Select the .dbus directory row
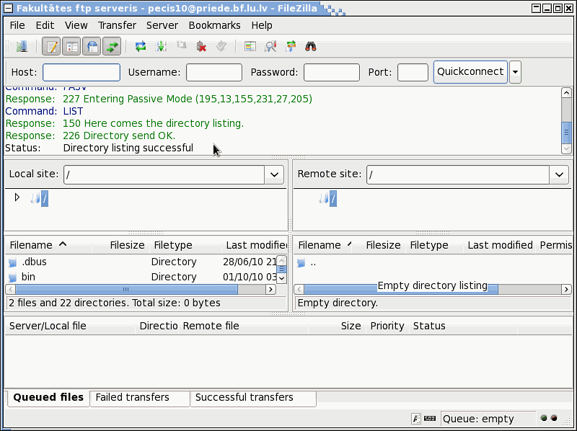 (141, 262)
